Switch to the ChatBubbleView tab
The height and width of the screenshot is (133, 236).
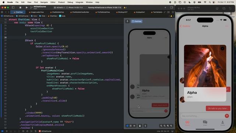(57, 12)
